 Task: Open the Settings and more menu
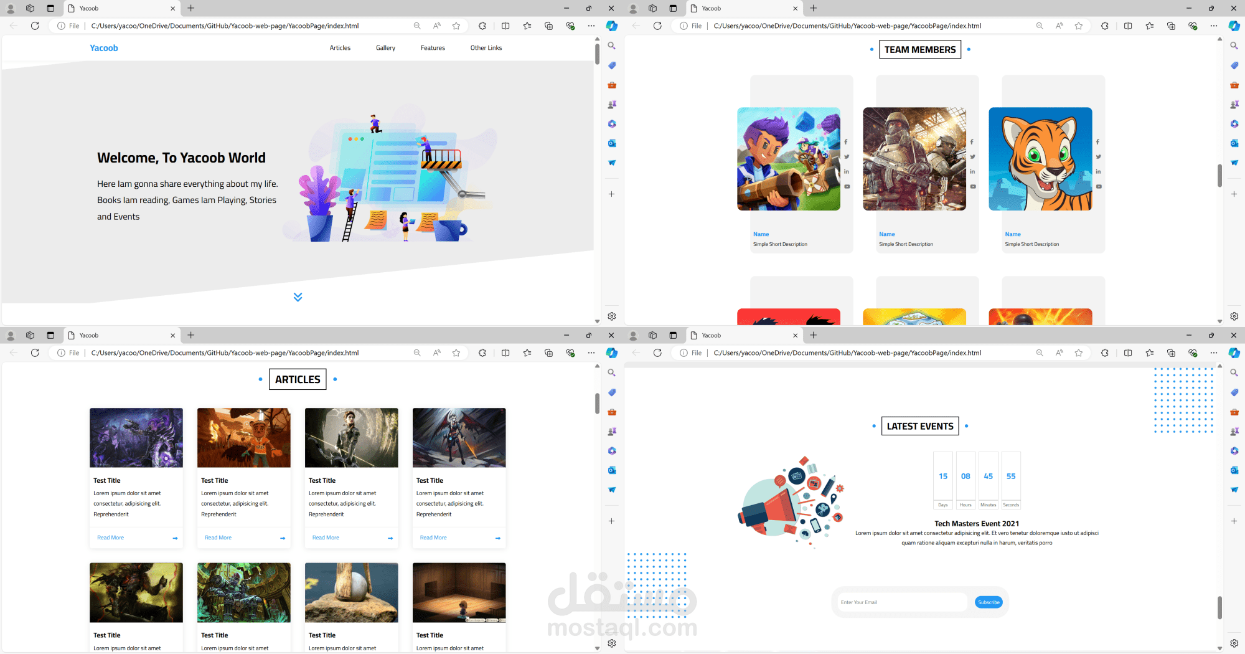(x=591, y=26)
